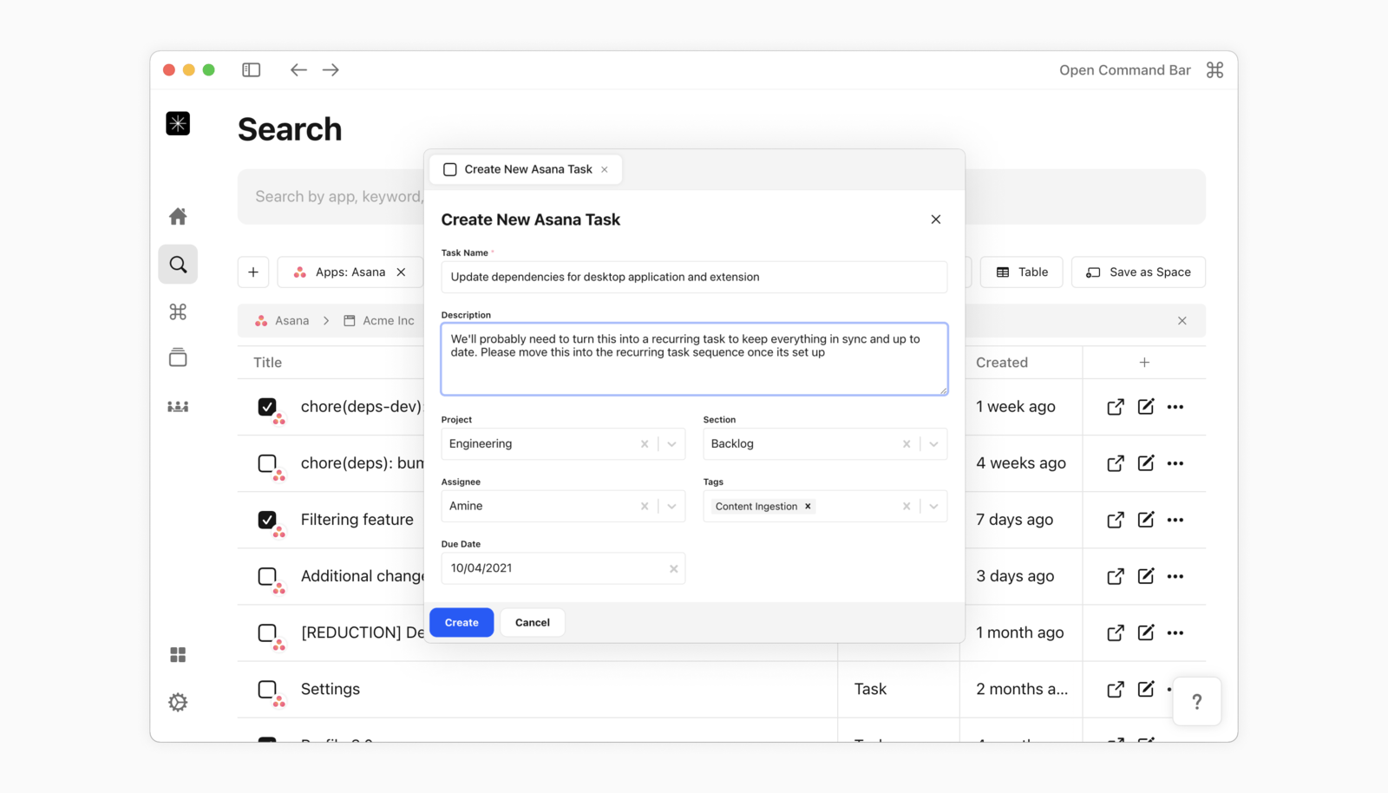Switch to Table view
Screen dimensions: 1388x793
(1022, 272)
